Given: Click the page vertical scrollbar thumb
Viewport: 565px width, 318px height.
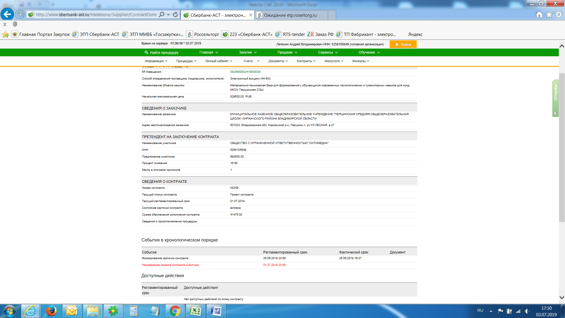Looking at the screenshot, I should click(x=562, y=147).
